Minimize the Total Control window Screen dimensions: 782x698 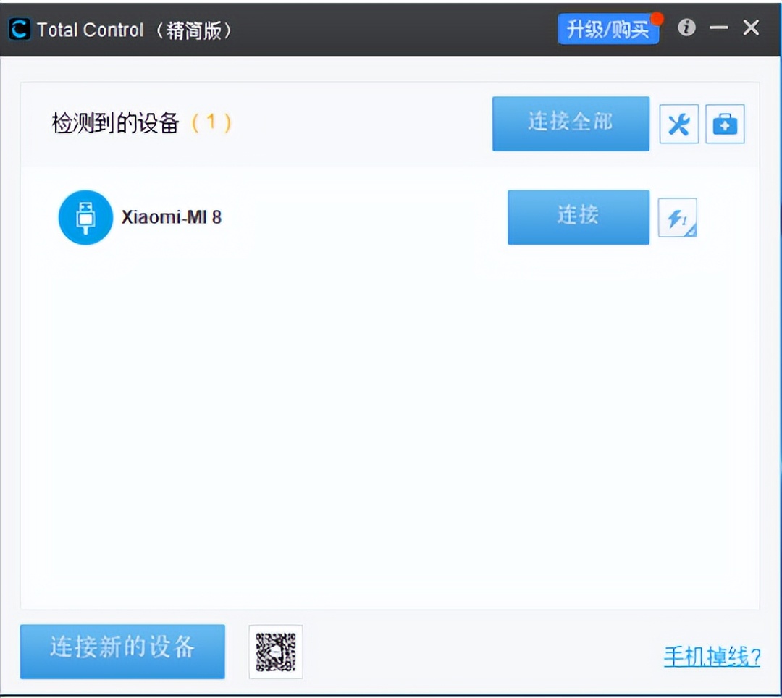718,28
